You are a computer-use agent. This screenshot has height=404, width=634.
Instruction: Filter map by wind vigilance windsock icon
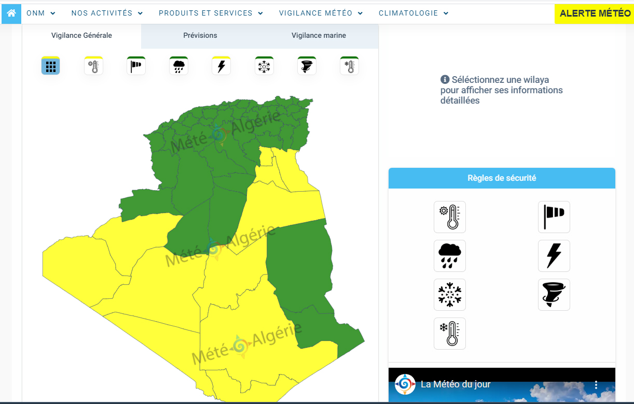[x=136, y=66]
